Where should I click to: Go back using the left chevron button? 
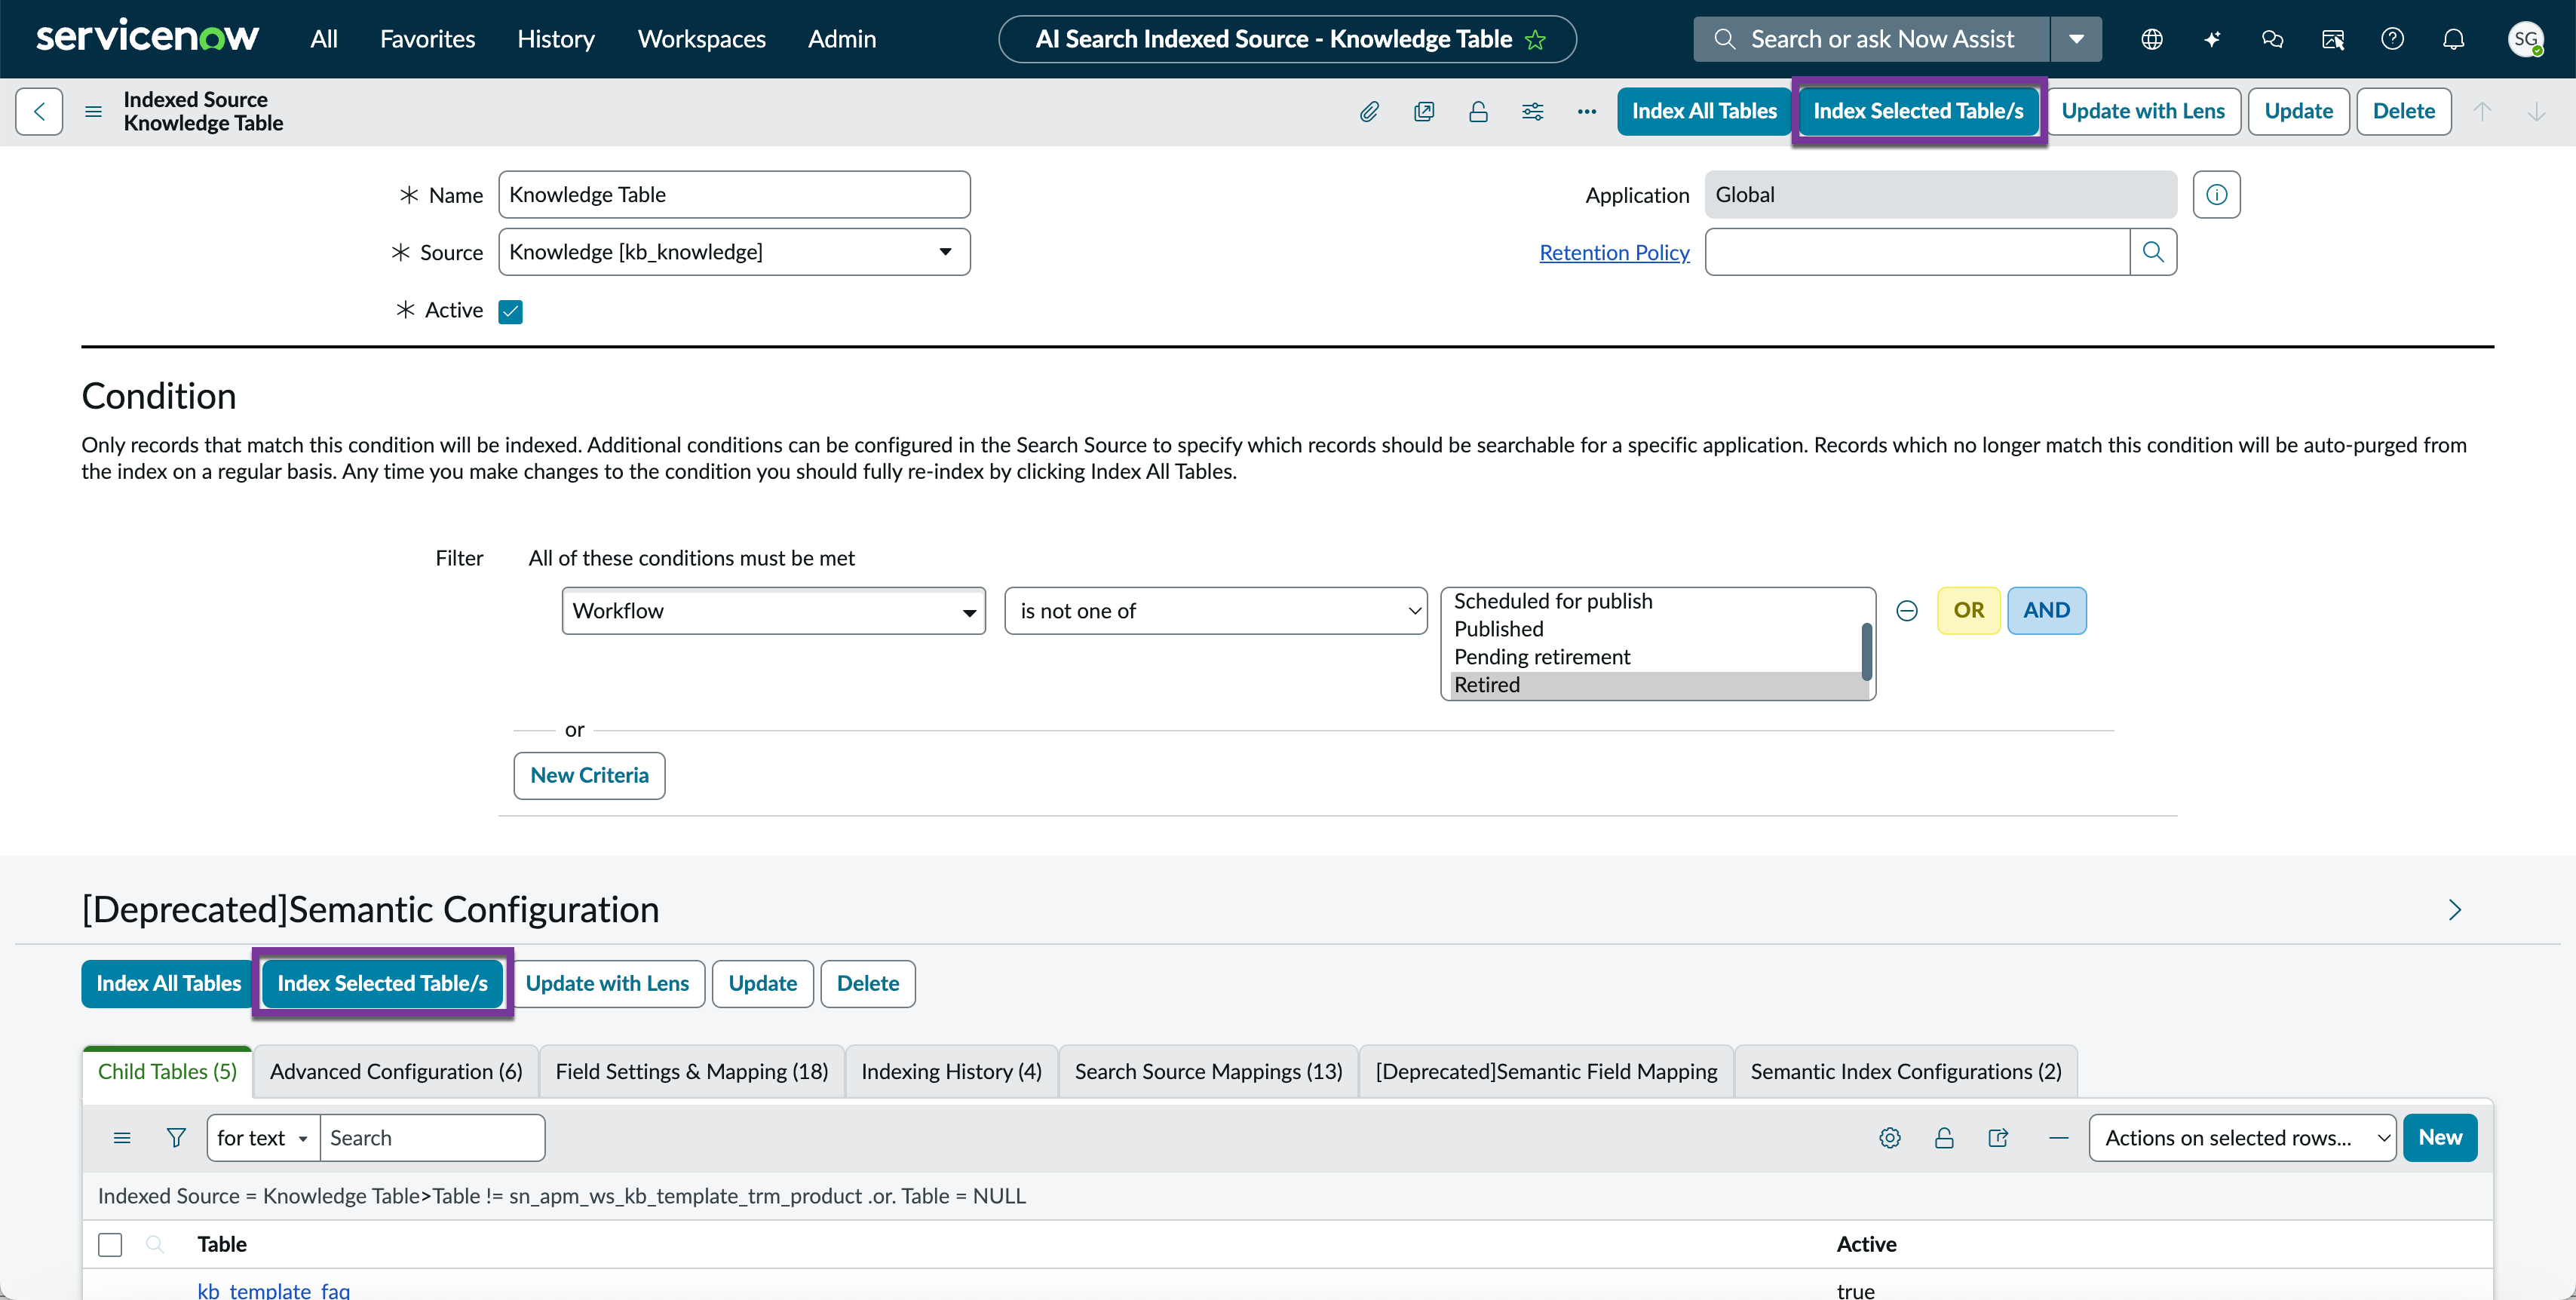[x=39, y=111]
